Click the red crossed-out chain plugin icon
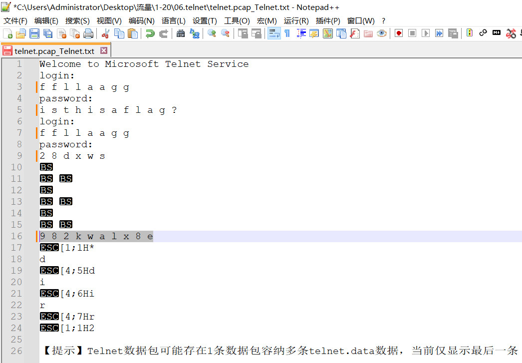Screen dimensions: 522x363 [511, 33]
